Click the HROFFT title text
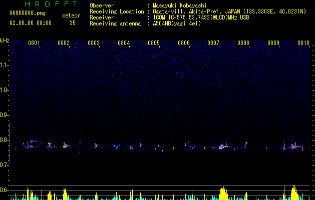The height and width of the screenshot is (200, 315). pyautogui.click(x=51, y=4)
